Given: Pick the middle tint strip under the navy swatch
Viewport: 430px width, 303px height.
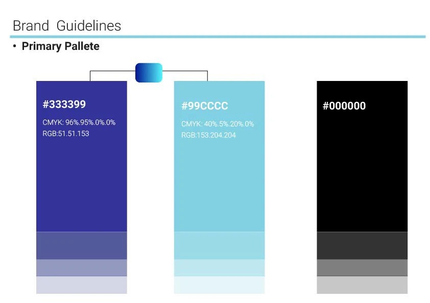Looking at the screenshot, I should 82,268.
